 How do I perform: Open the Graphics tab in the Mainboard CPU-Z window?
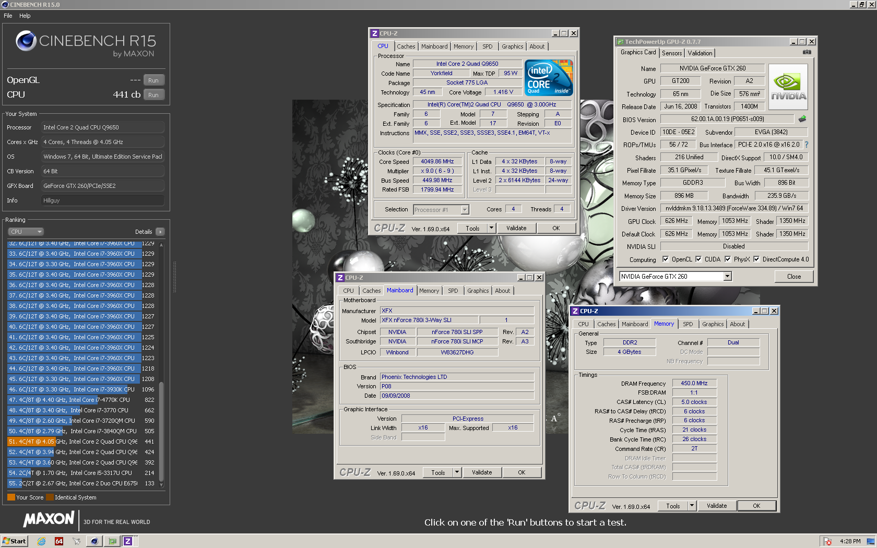click(478, 291)
